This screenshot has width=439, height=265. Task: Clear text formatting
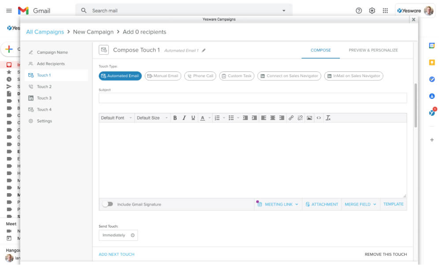tap(328, 118)
